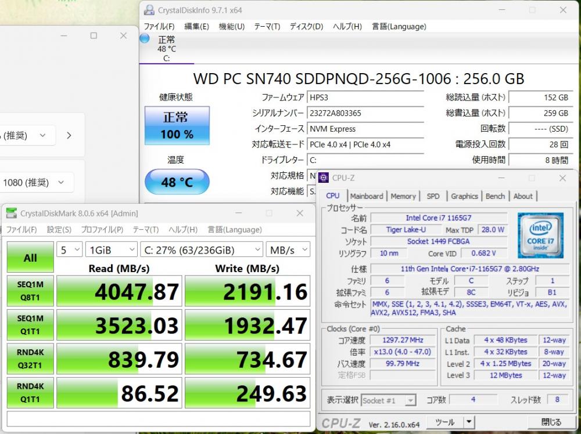Switch to the Mainboard tab in CPU-Z
The width and height of the screenshot is (581, 434).
click(367, 196)
